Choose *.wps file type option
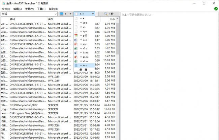This screenshot has width=219, height=140. (x=84, y=23)
